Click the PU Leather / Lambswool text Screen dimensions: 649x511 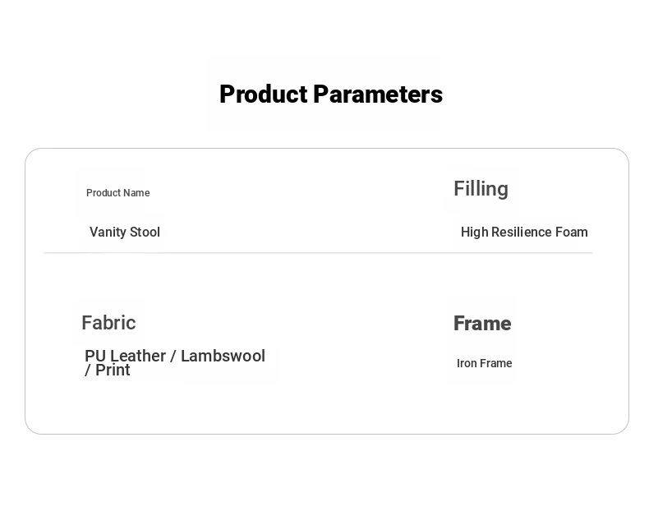pyautogui.click(x=175, y=356)
